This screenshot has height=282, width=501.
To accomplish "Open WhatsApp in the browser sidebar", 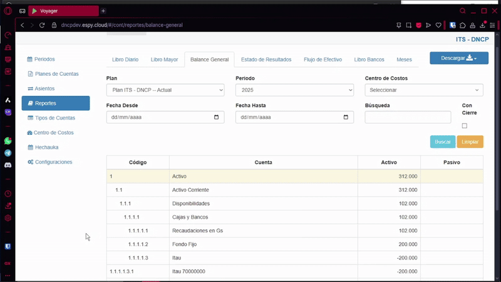I will 8,141.
